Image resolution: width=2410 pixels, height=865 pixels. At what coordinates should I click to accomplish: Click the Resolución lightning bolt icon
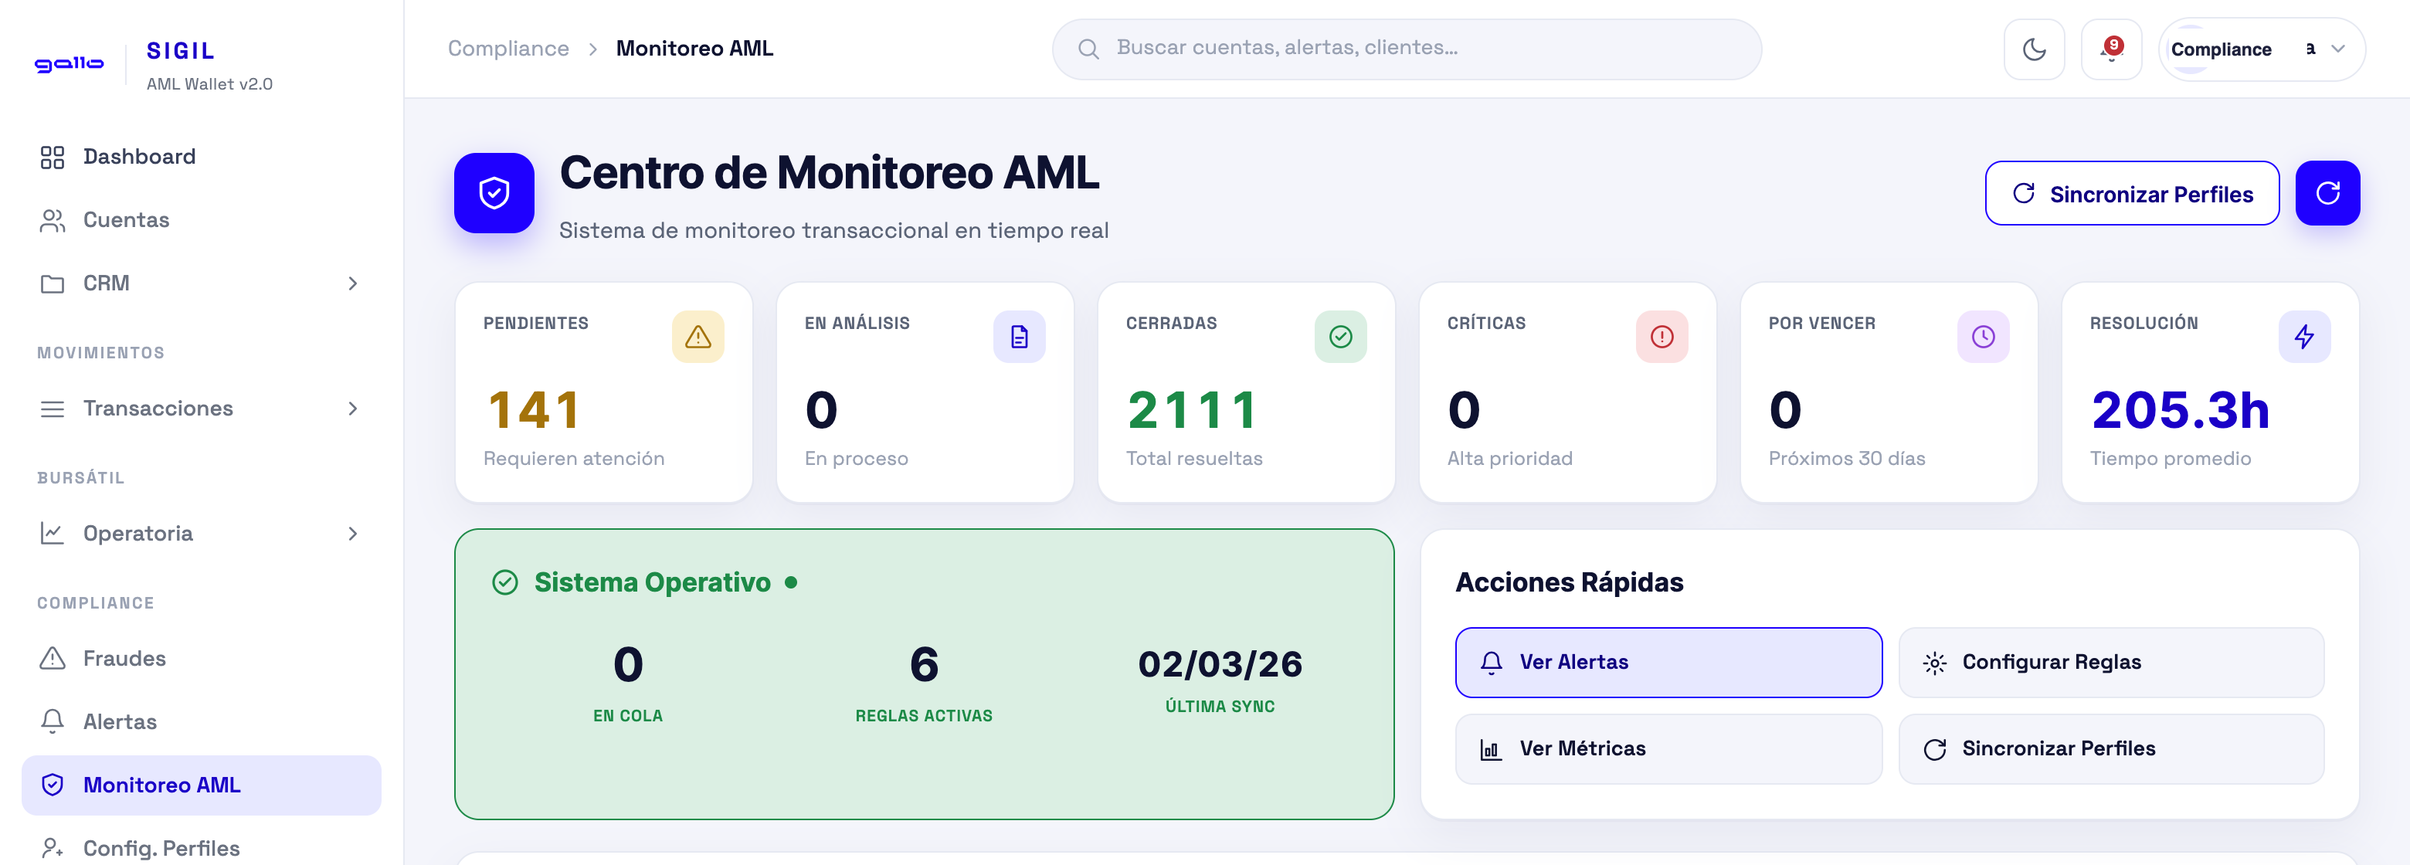[2304, 337]
